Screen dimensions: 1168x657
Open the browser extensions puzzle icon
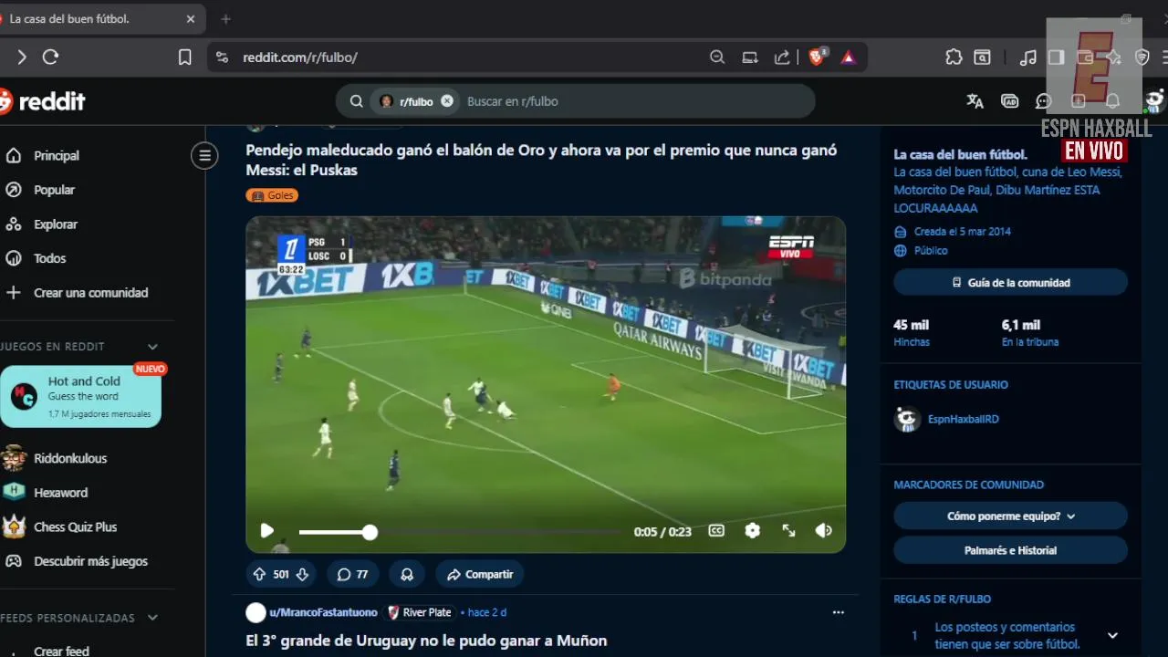(x=954, y=57)
